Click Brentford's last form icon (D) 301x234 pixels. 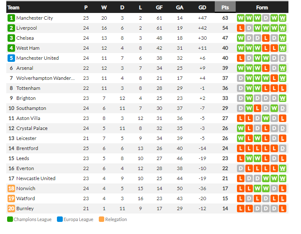coord(283,148)
